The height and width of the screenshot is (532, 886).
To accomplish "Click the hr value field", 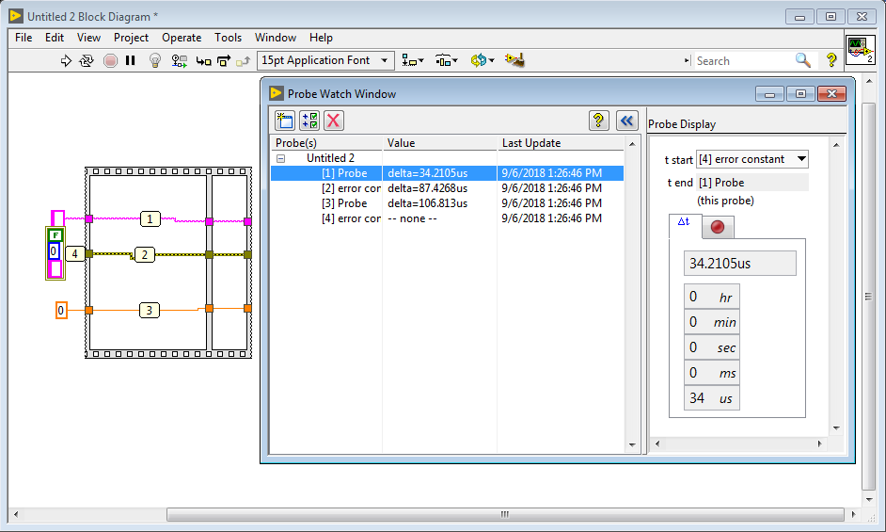I will [711, 297].
